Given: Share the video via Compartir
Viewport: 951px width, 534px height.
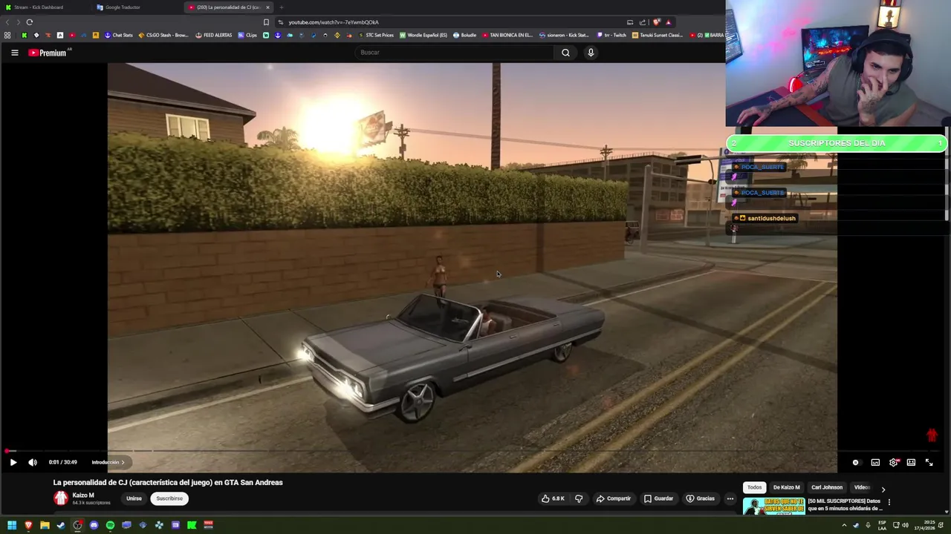Looking at the screenshot, I should click(x=613, y=498).
